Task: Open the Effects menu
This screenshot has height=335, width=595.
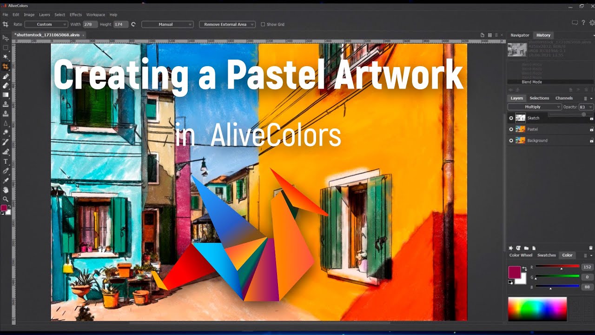Action: click(76, 15)
